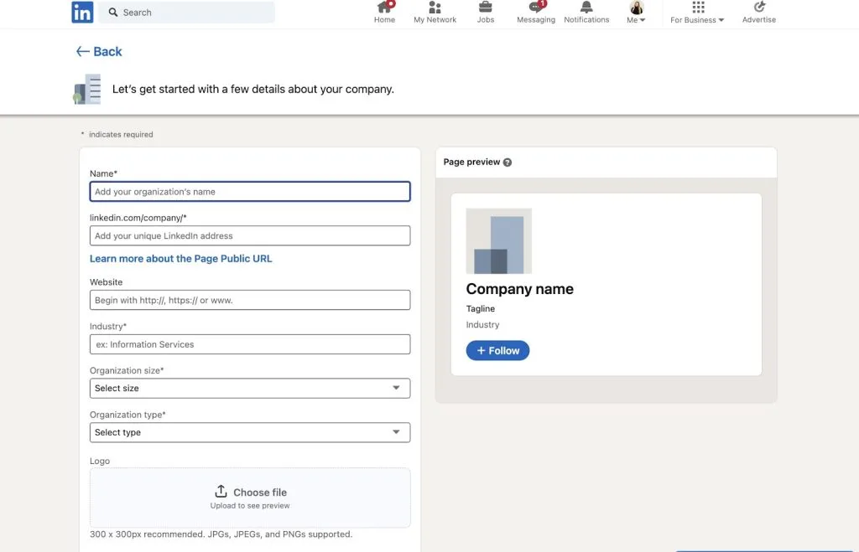Open My Network people icon

(x=435, y=7)
